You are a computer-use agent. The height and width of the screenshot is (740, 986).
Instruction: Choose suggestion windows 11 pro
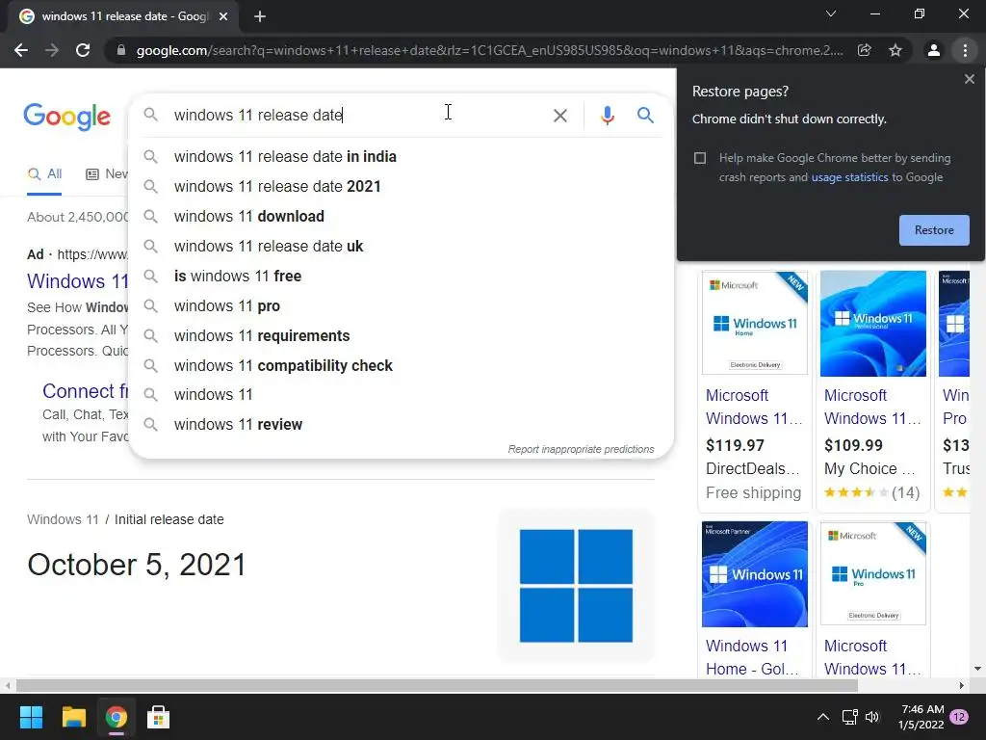pos(401,306)
